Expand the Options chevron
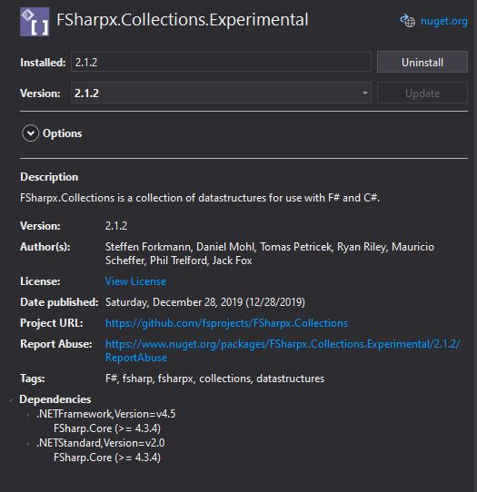Screen dimensions: 477x492 (31, 133)
